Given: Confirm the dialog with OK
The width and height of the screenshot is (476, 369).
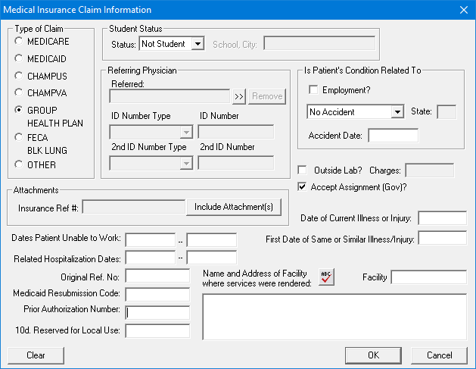Looking at the screenshot, I should click(x=373, y=355).
